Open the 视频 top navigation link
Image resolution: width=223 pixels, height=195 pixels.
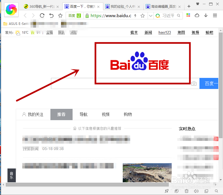(195, 33)
